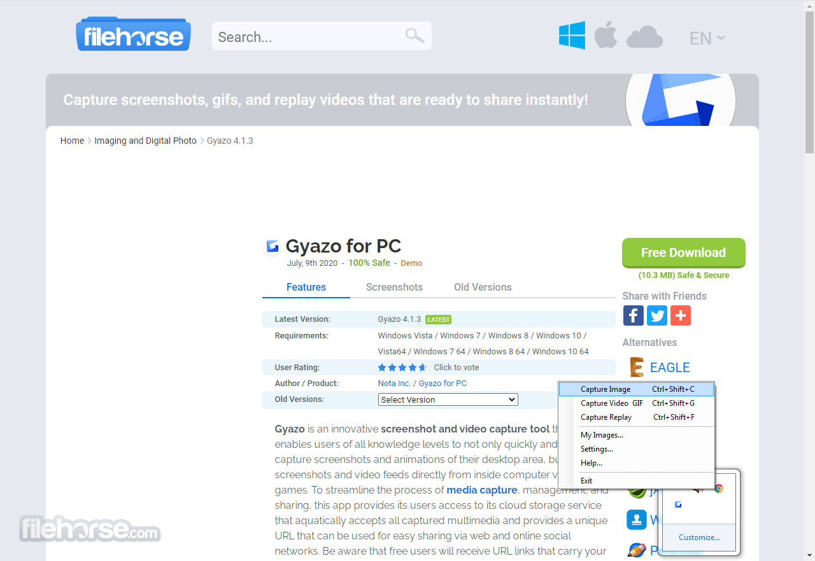Open Imaging and Digital Photo breadcrumb

146,141
